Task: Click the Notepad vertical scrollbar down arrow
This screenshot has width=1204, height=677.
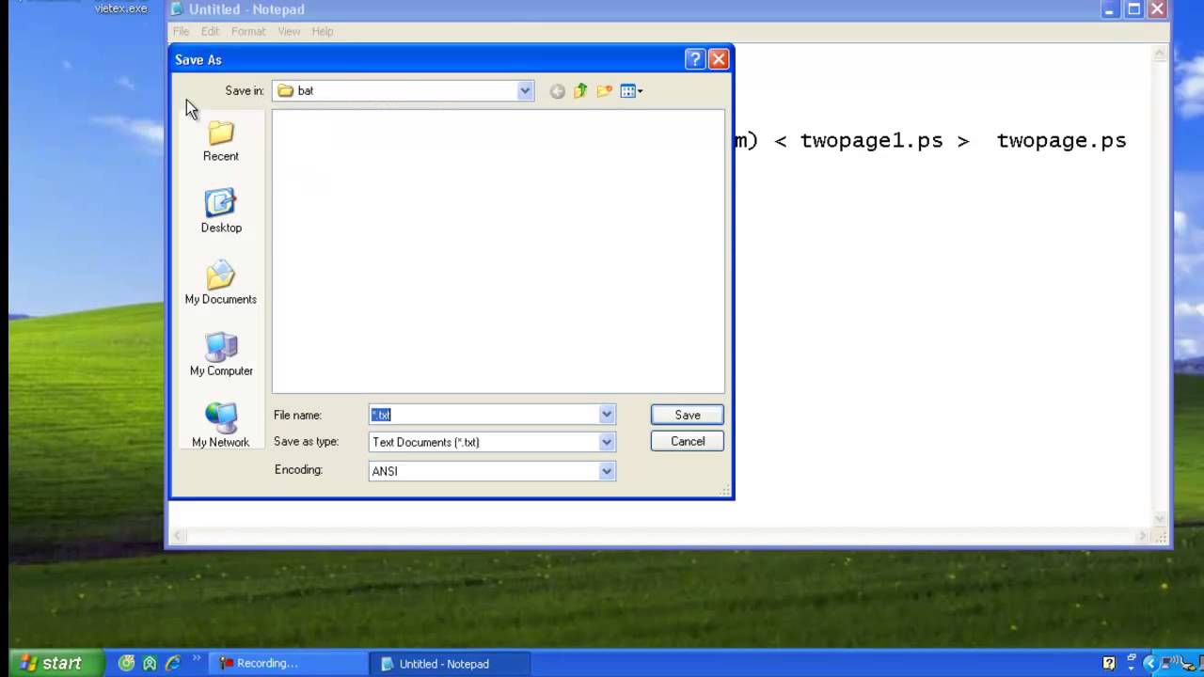Action: pos(1159,520)
